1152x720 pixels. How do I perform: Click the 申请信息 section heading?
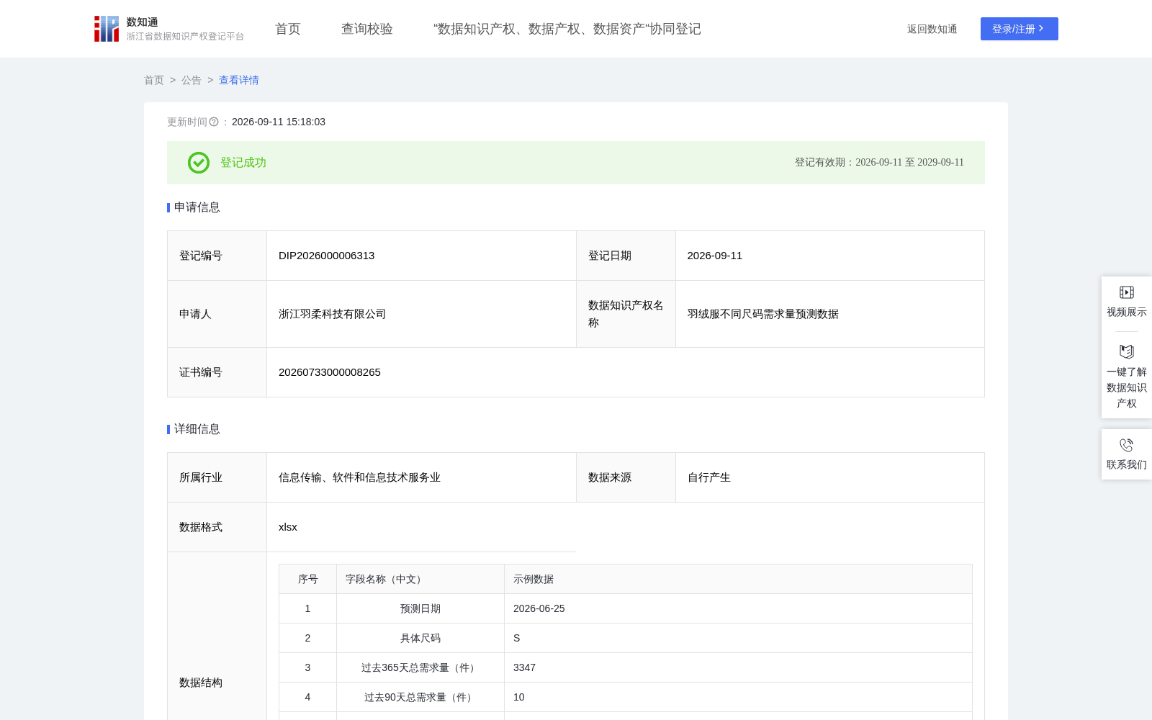point(197,207)
